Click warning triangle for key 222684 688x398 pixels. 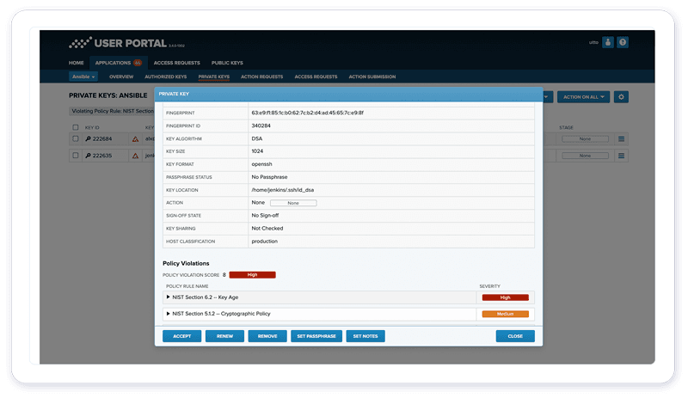(136, 139)
